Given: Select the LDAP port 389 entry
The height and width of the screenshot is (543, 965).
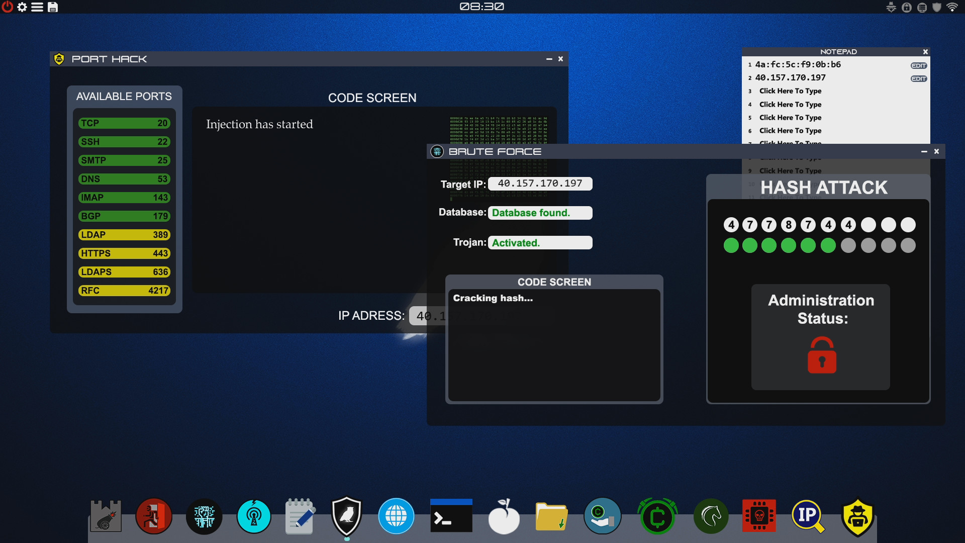Looking at the screenshot, I should coord(124,234).
